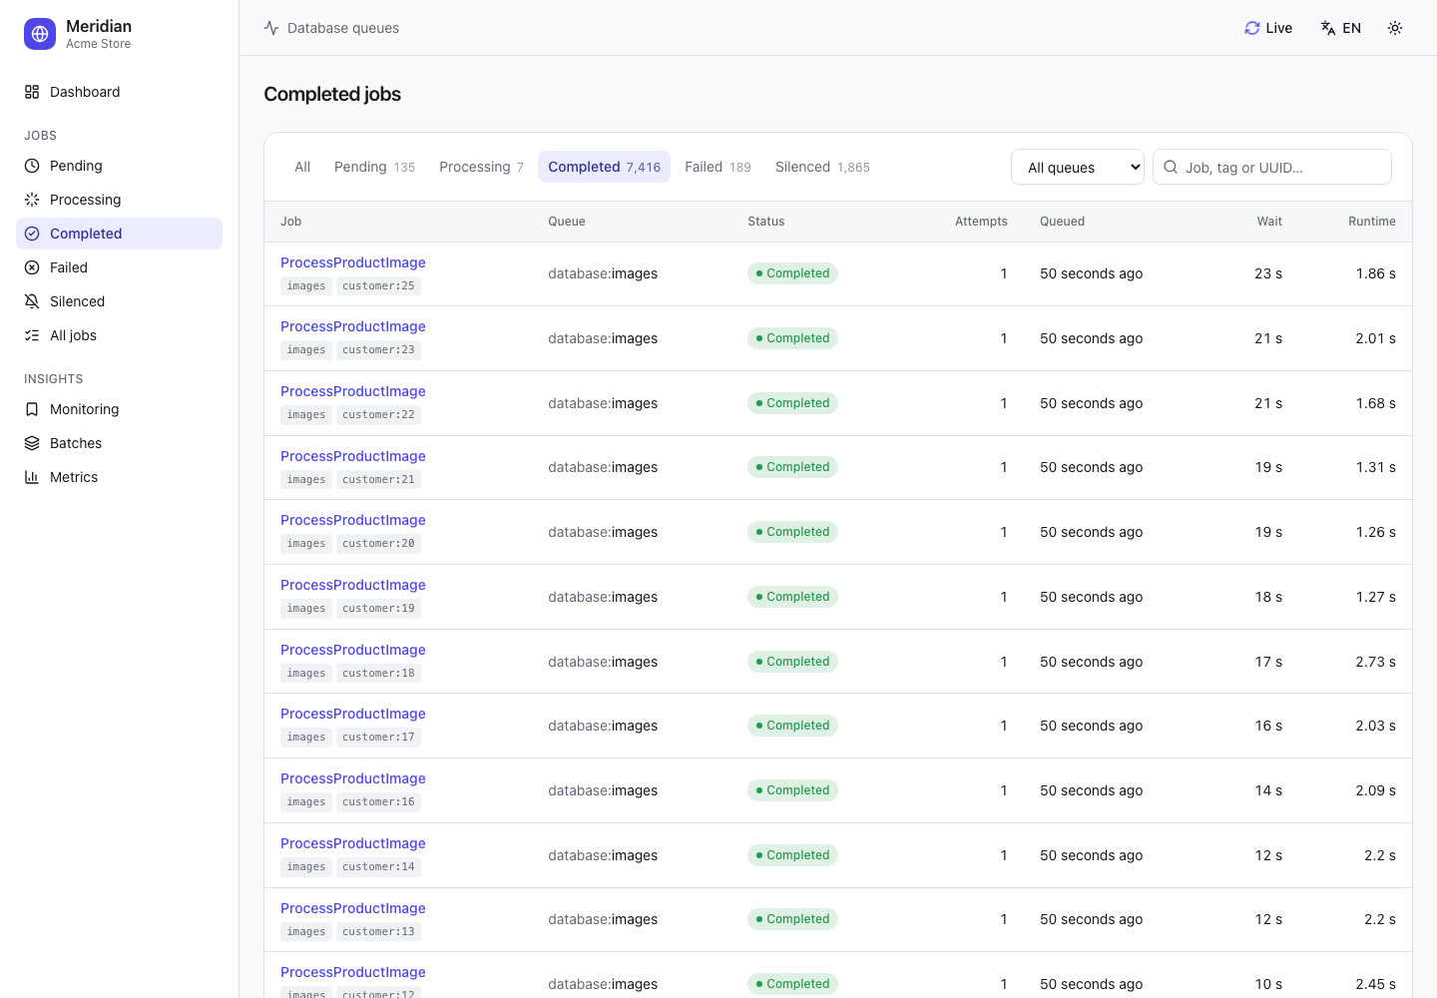Select the Completed 7,416 tab

[604, 167]
